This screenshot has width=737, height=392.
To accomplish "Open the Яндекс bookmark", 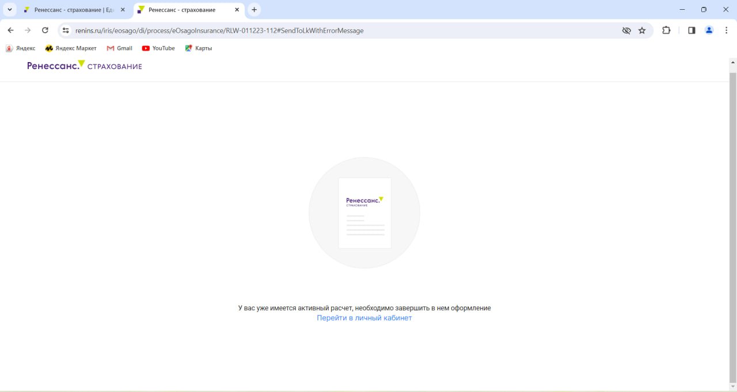I will tap(21, 48).
